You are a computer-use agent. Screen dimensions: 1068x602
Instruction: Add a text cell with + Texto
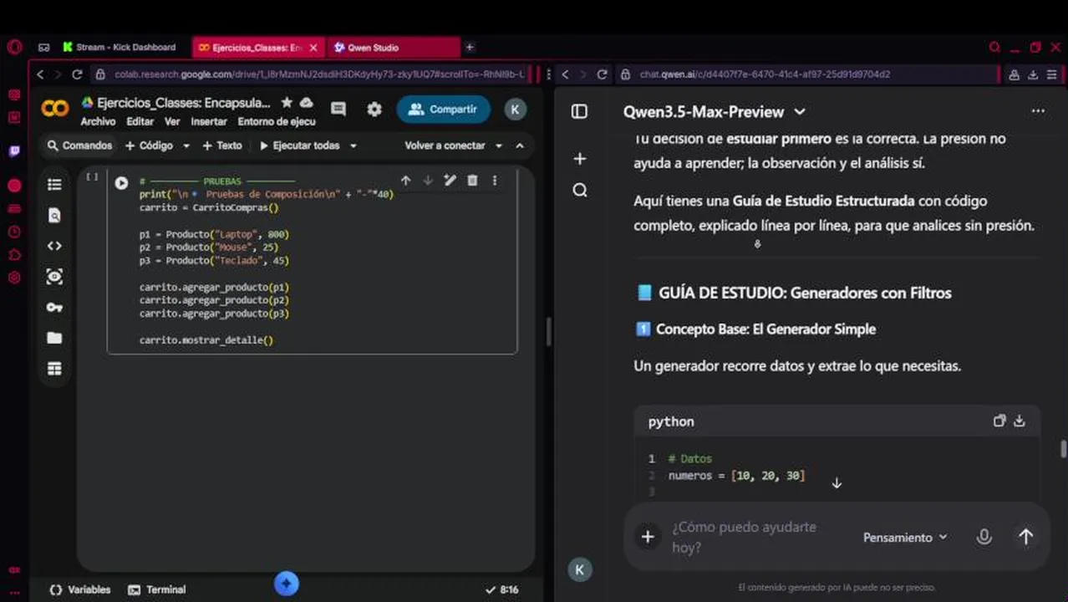pyautogui.click(x=221, y=145)
